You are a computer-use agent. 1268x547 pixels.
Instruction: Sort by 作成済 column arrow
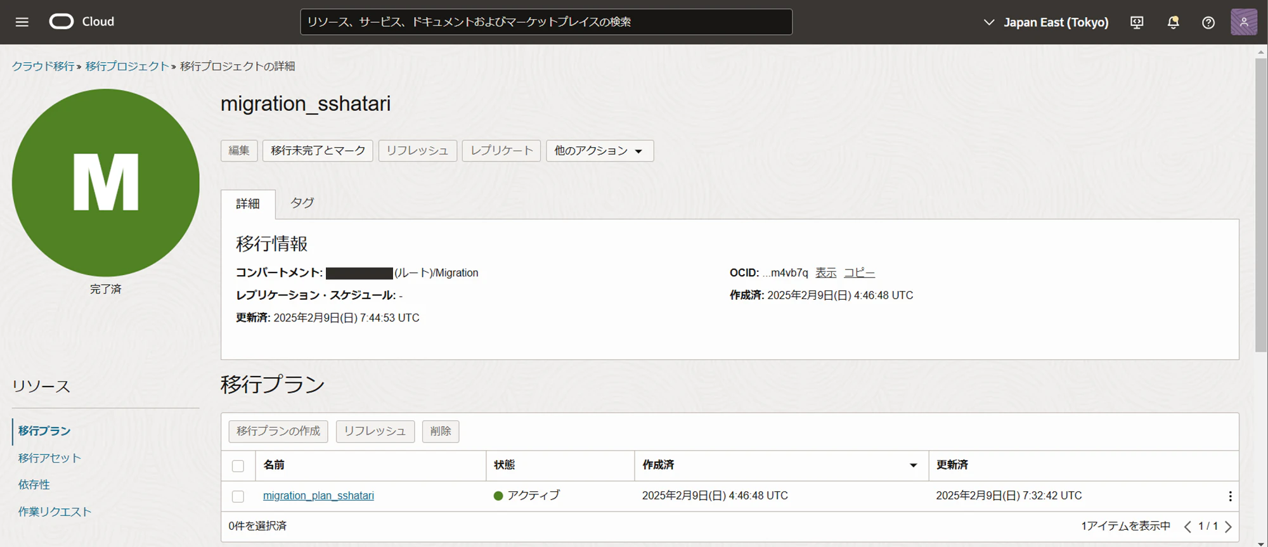click(913, 465)
